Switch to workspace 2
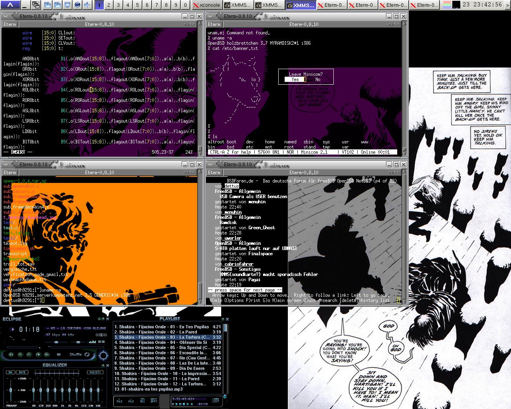The image size is (511, 409). (109, 5)
